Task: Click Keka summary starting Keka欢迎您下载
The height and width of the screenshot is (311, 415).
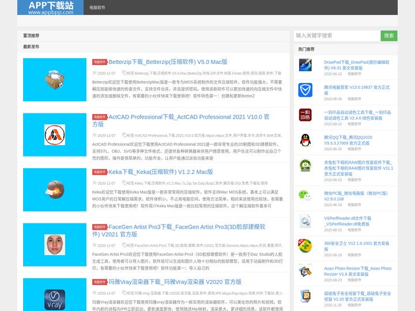Action: click(x=187, y=199)
